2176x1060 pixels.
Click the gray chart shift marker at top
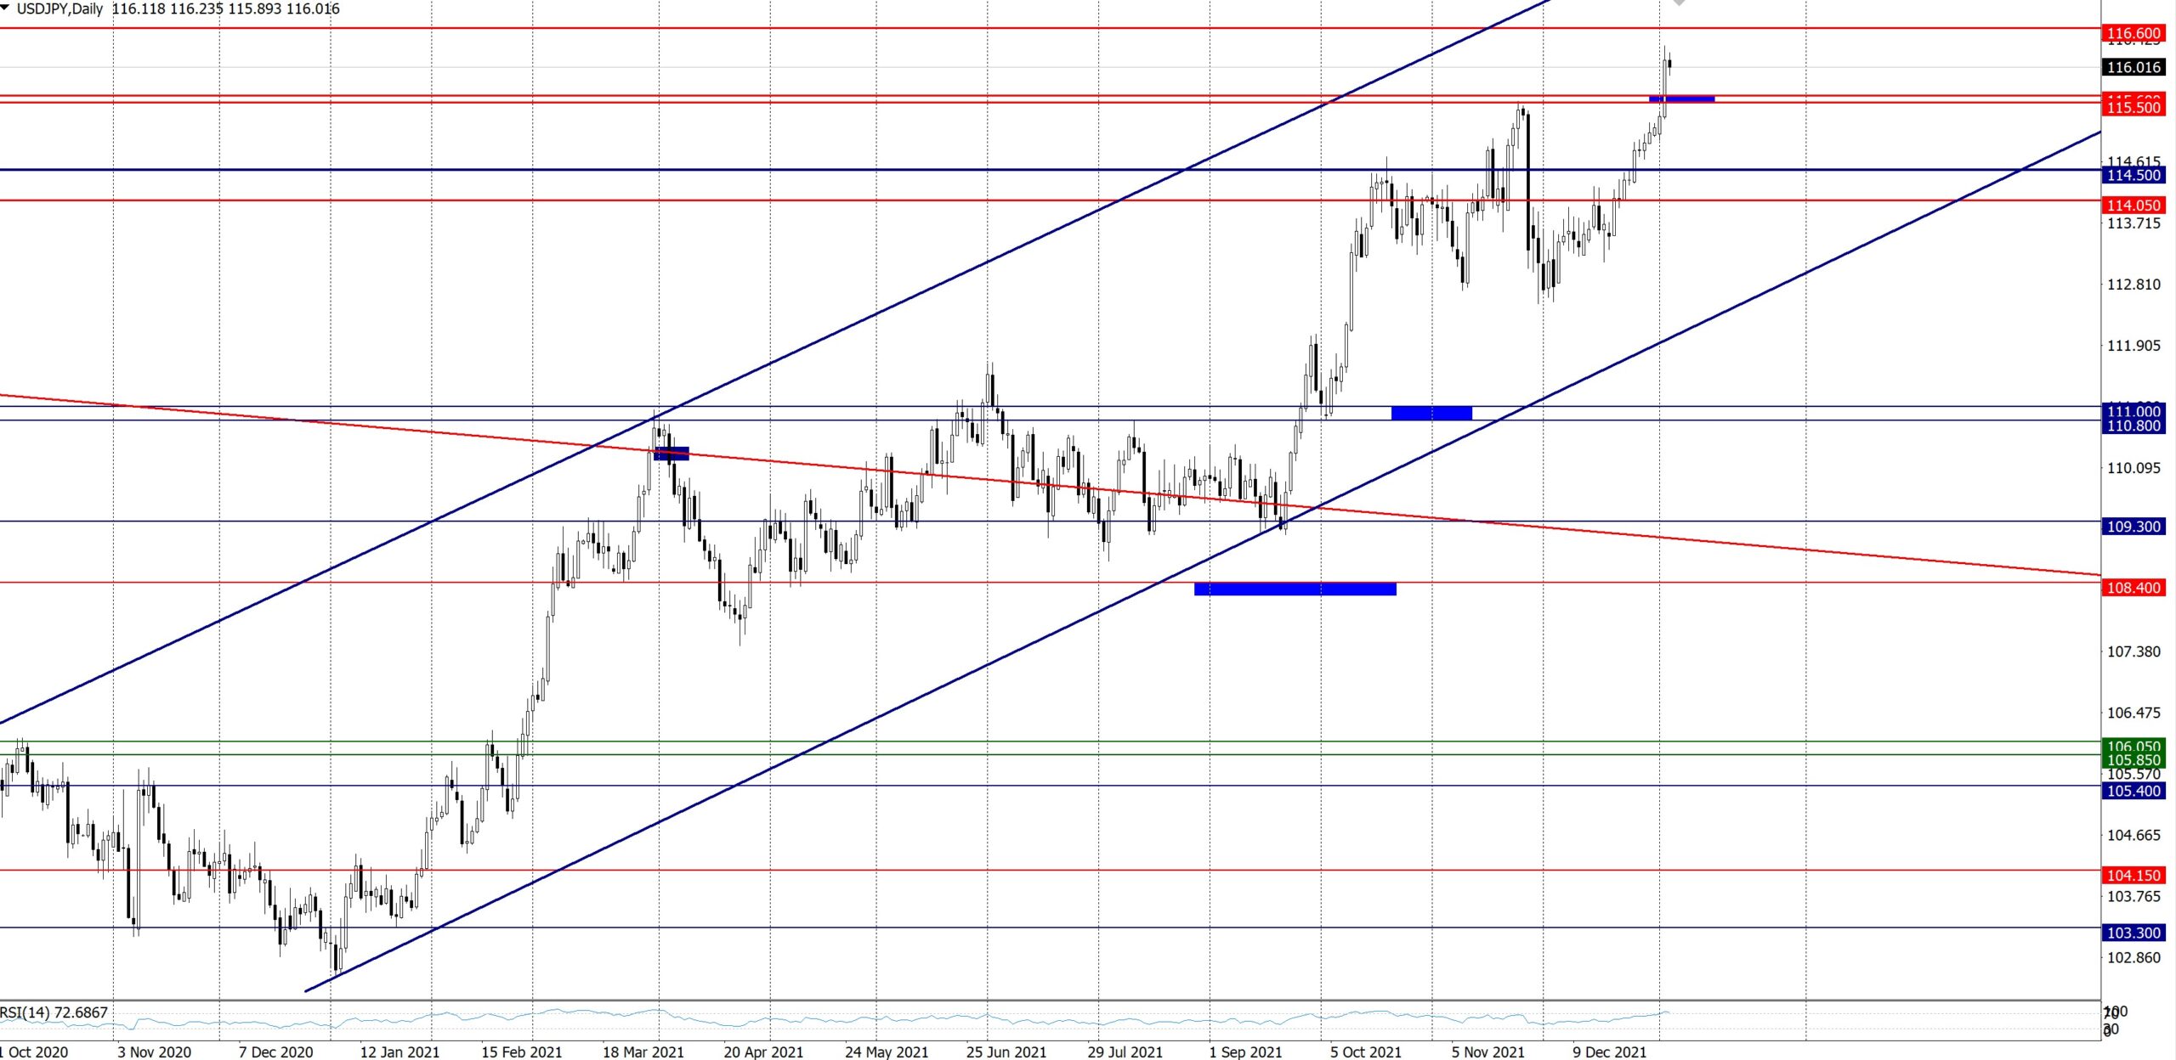(x=1679, y=3)
